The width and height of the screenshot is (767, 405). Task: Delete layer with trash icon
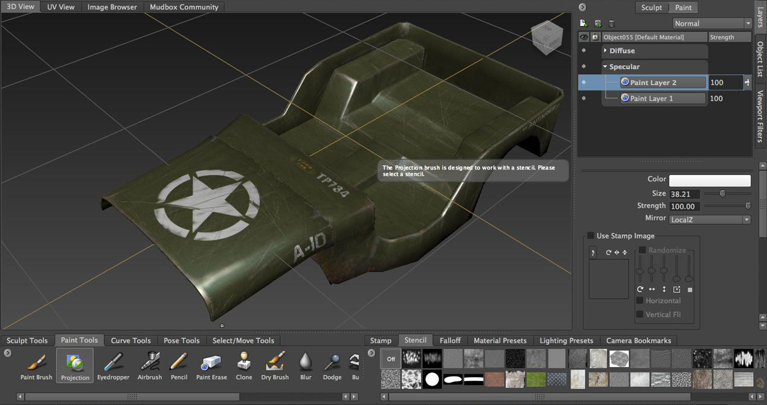coord(611,24)
